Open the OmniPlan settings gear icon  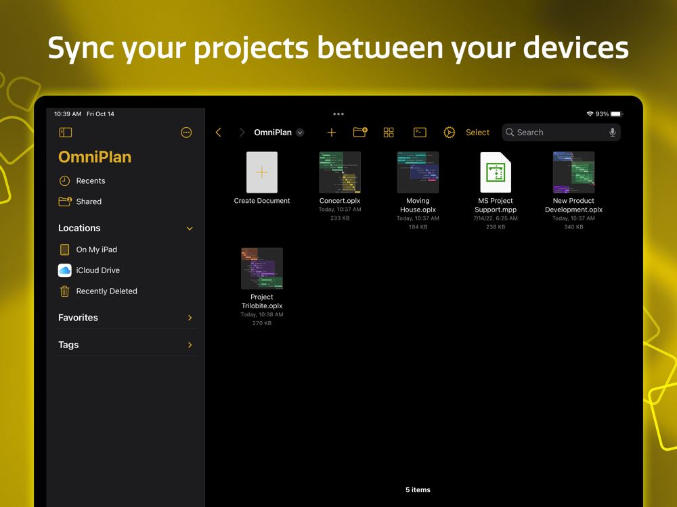[449, 132]
